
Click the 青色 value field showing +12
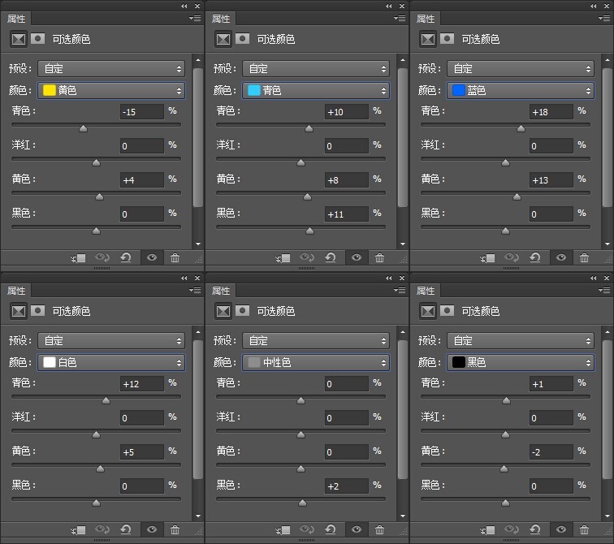tap(142, 384)
